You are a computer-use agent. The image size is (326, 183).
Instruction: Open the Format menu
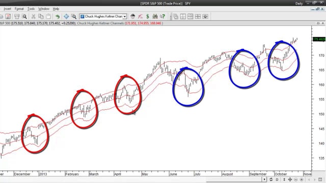[x=19, y=9]
